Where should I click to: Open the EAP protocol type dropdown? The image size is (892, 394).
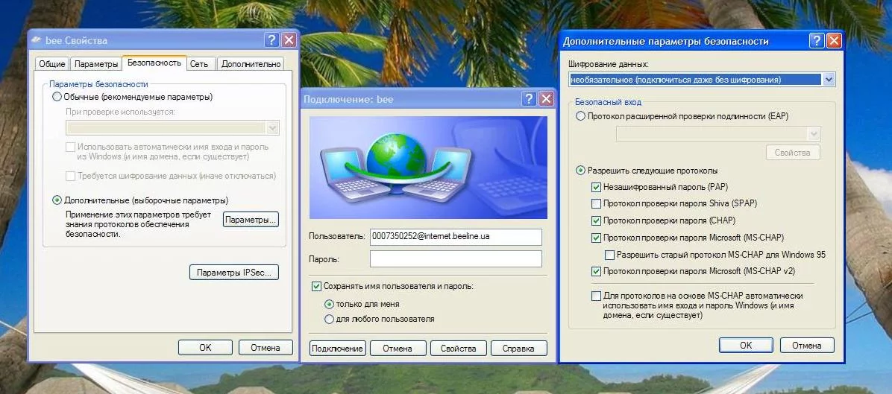814,133
